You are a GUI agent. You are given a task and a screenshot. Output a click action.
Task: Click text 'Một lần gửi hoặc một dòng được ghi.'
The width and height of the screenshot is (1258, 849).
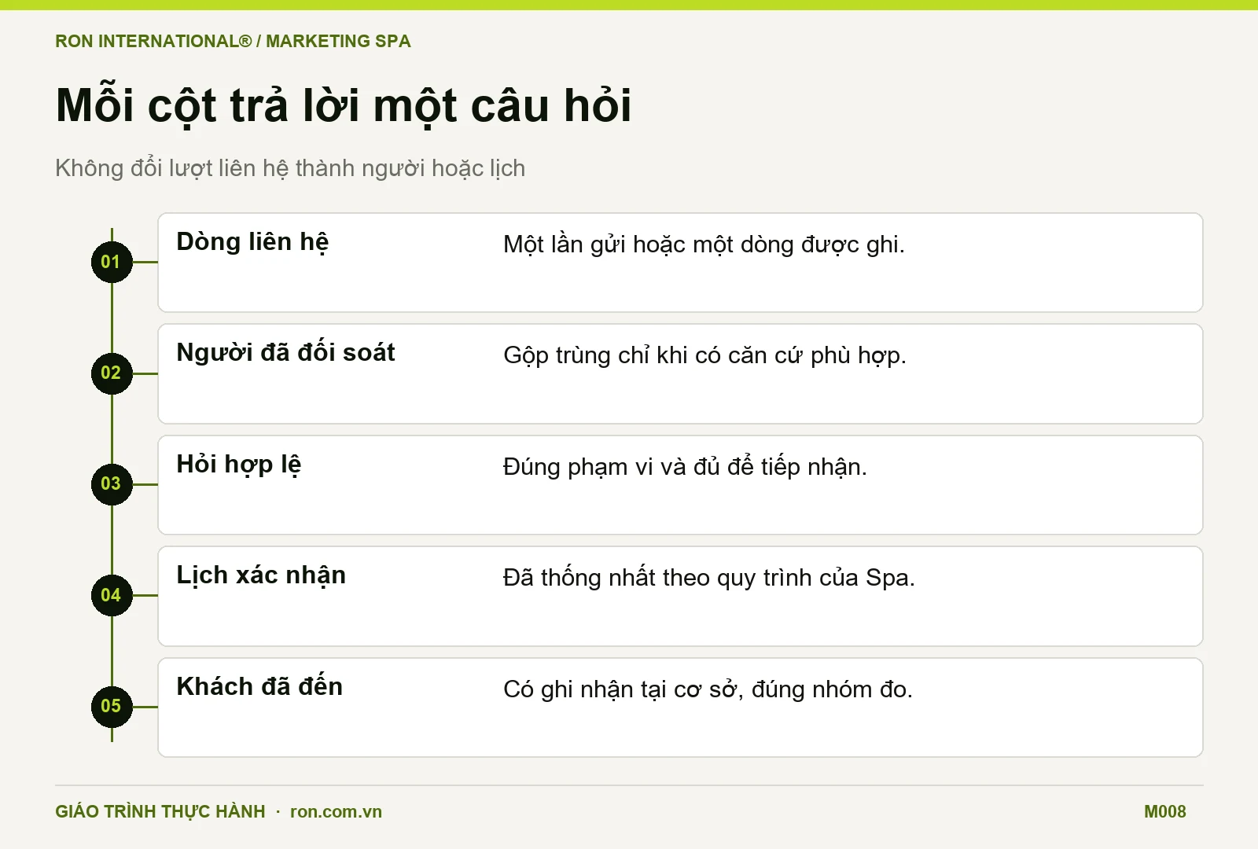point(704,244)
